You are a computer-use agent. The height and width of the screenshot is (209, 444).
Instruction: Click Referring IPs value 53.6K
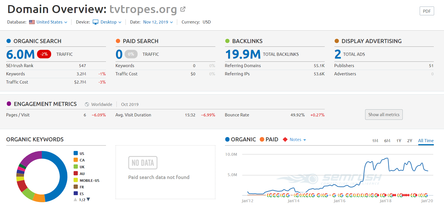tap(319, 74)
